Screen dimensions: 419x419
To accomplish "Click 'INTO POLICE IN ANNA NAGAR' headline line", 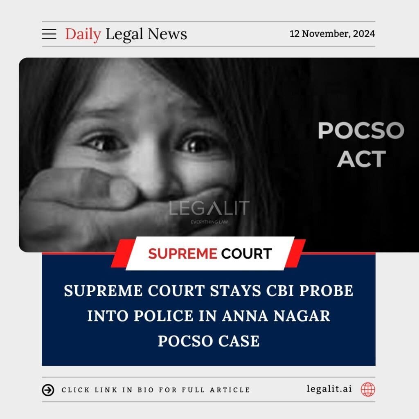I will pyautogui.click(x=209, y=315).
